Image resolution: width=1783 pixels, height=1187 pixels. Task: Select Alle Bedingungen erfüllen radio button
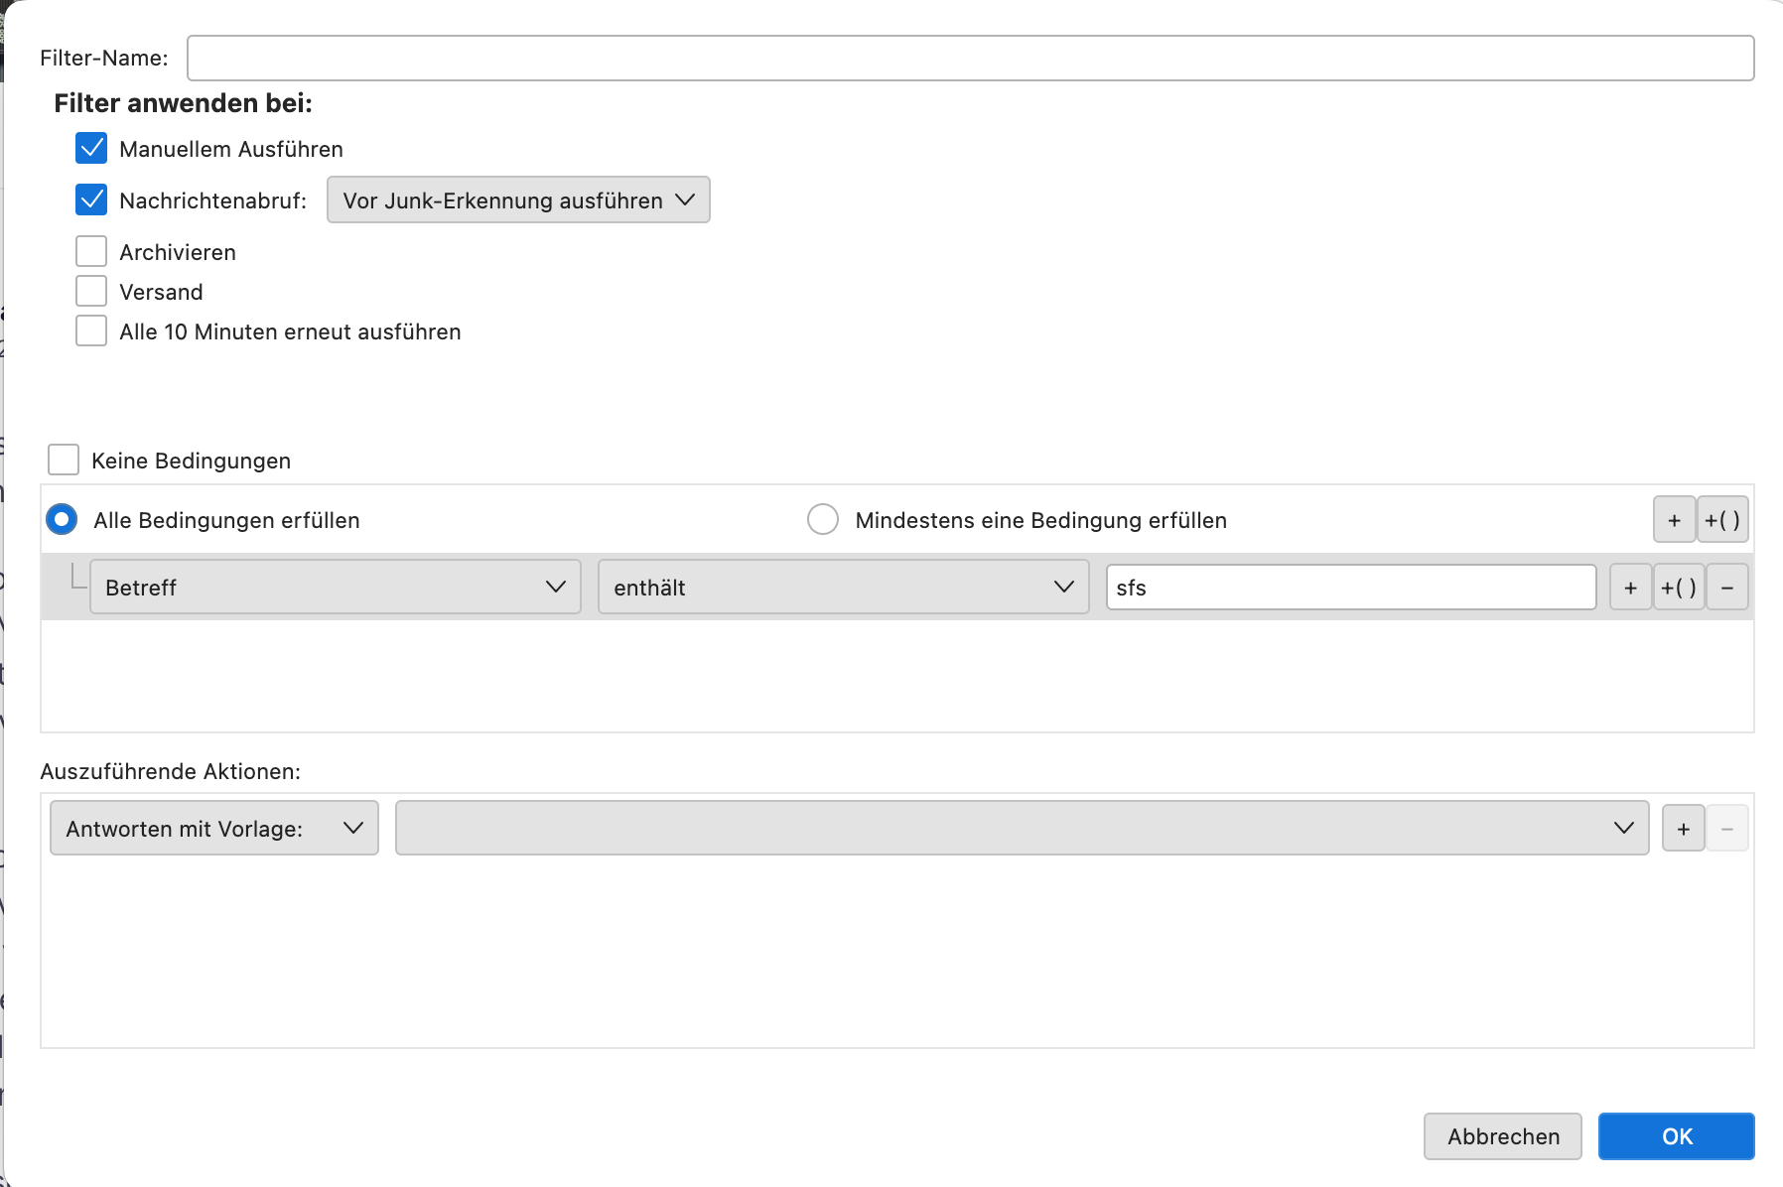point(62,520)
